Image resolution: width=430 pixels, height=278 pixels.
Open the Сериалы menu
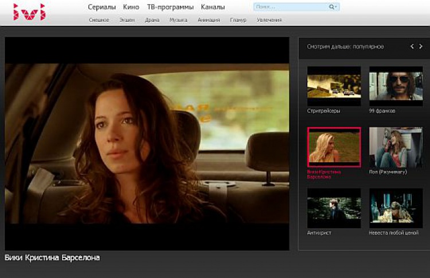(101, 7)
